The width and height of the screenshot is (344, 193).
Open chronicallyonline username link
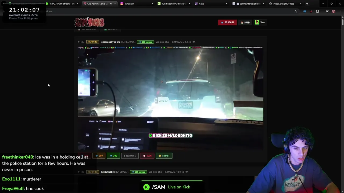coord(111,42)
